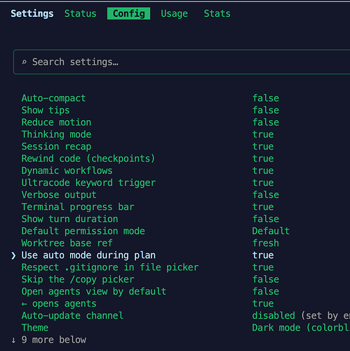Select the Config tab
The image size is (350, 351).
pos(128,13)
